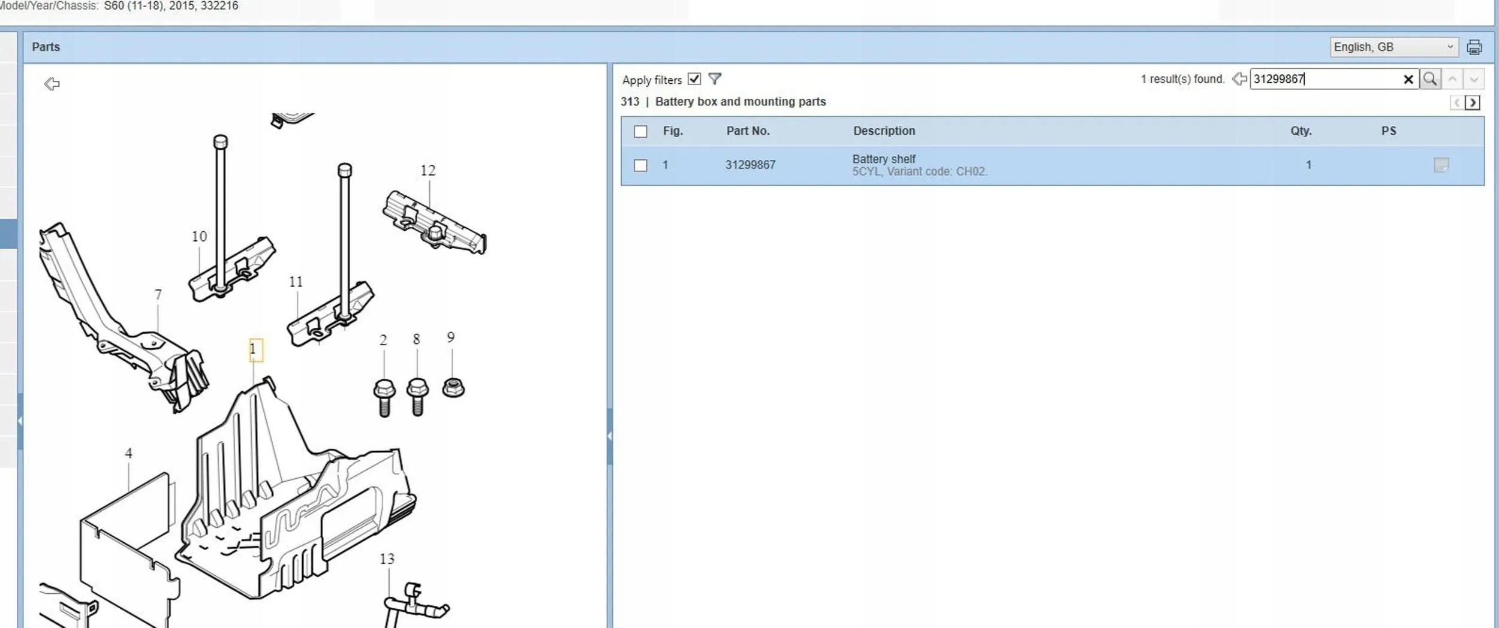
Task: Click the Battery box and mounting parts heading
Action: (741, 102)
